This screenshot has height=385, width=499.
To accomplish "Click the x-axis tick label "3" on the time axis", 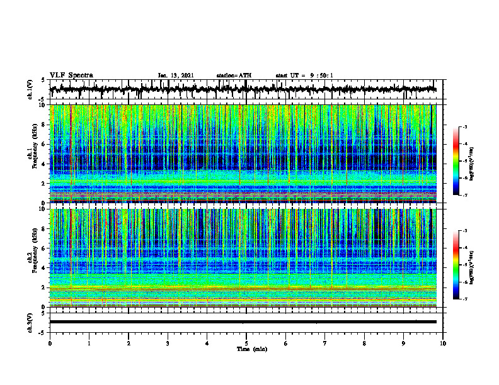I will coord(168,343).
